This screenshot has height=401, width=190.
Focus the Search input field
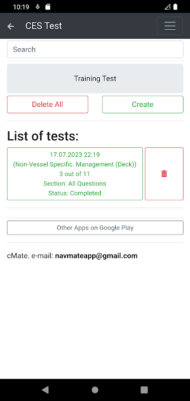pos(95,49)
